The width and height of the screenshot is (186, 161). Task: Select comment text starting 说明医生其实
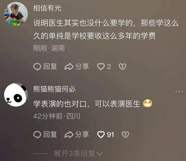[106, 29]
